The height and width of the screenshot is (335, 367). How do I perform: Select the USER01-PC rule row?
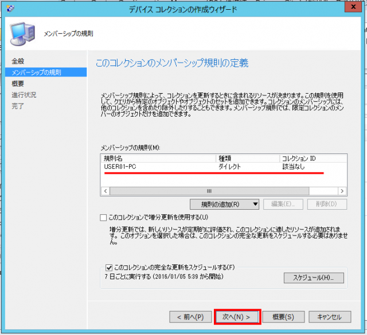(x=120, y=167)
